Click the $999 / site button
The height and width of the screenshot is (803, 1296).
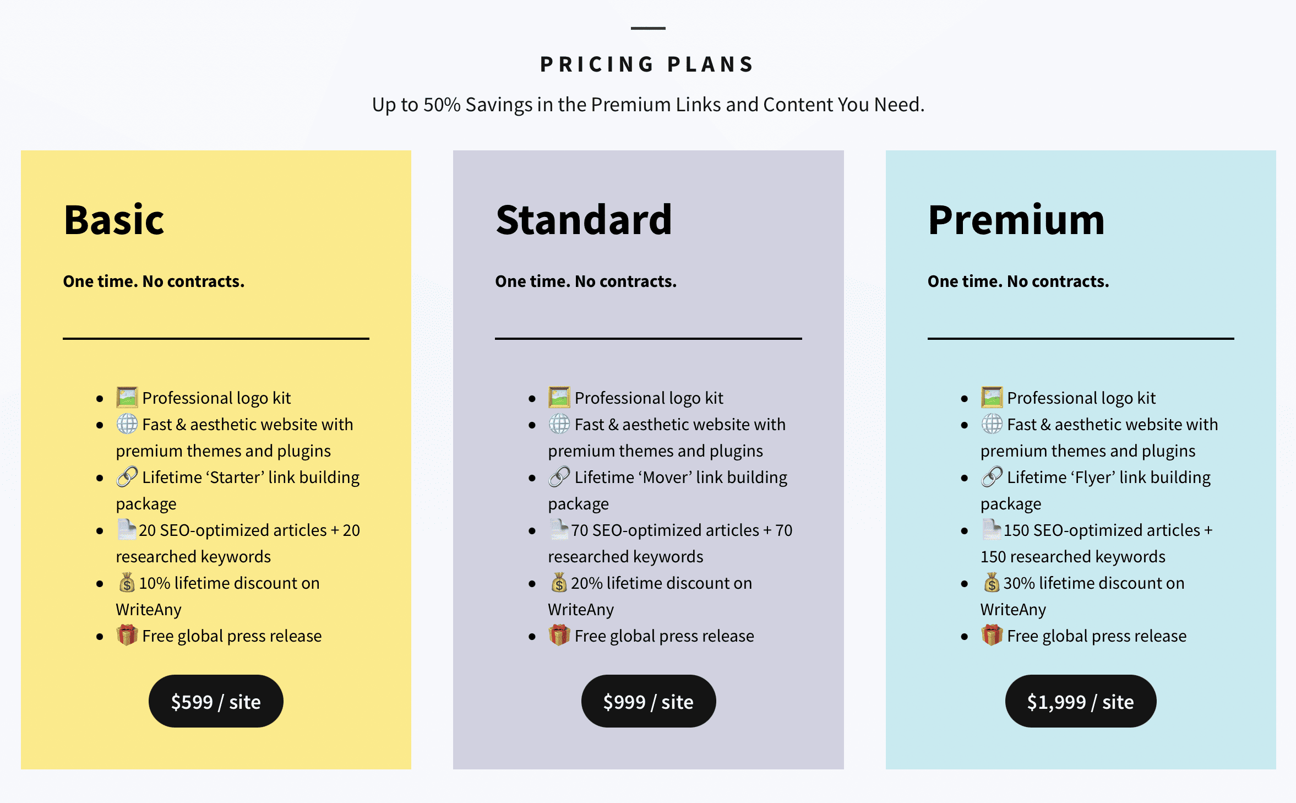[x=648, y=701]
